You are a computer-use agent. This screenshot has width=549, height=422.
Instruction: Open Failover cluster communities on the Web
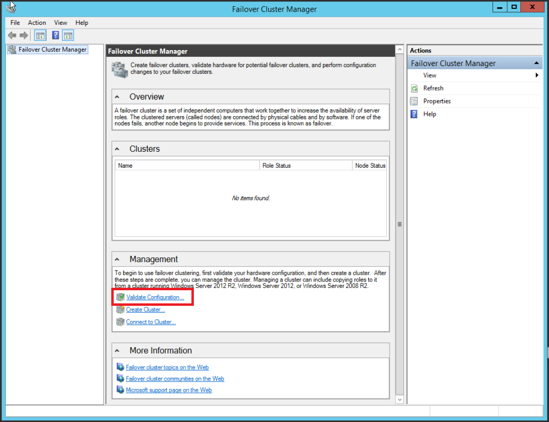(x=175, y=379)
